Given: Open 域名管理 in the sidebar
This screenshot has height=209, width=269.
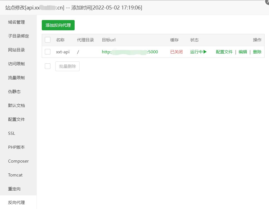Looking at the screenshot, I should tap(16, 22).
